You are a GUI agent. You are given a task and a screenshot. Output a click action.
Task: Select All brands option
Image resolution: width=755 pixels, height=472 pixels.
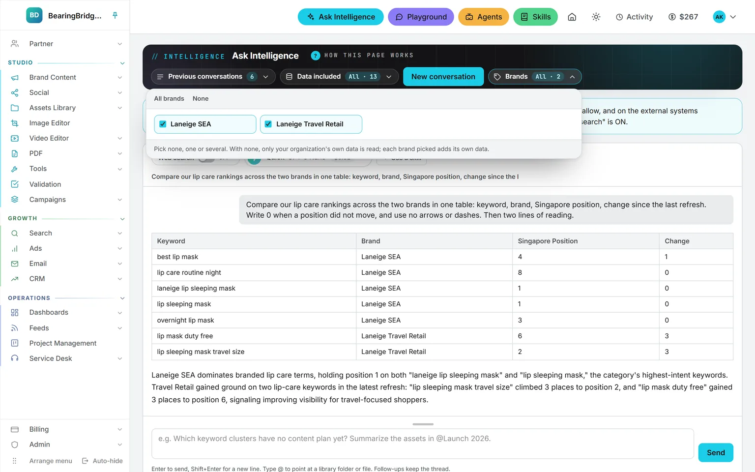pos(169,99)
